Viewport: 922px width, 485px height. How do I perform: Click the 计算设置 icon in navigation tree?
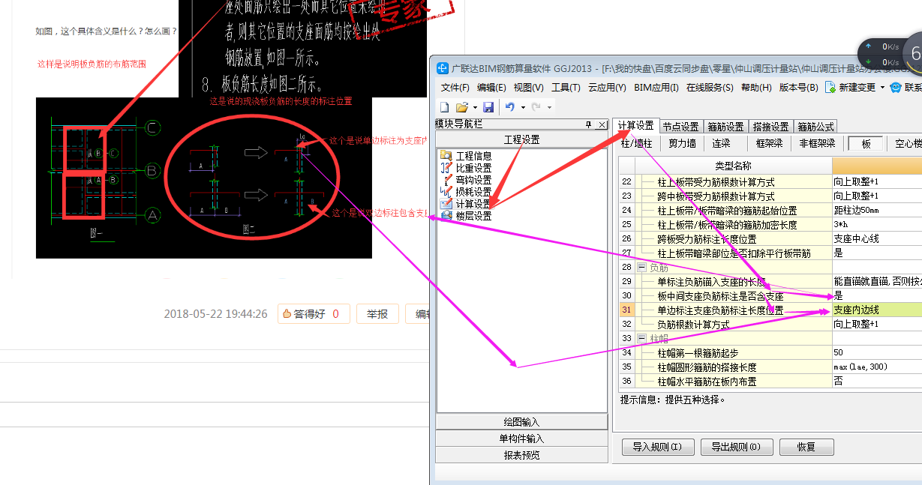[446, 204]
